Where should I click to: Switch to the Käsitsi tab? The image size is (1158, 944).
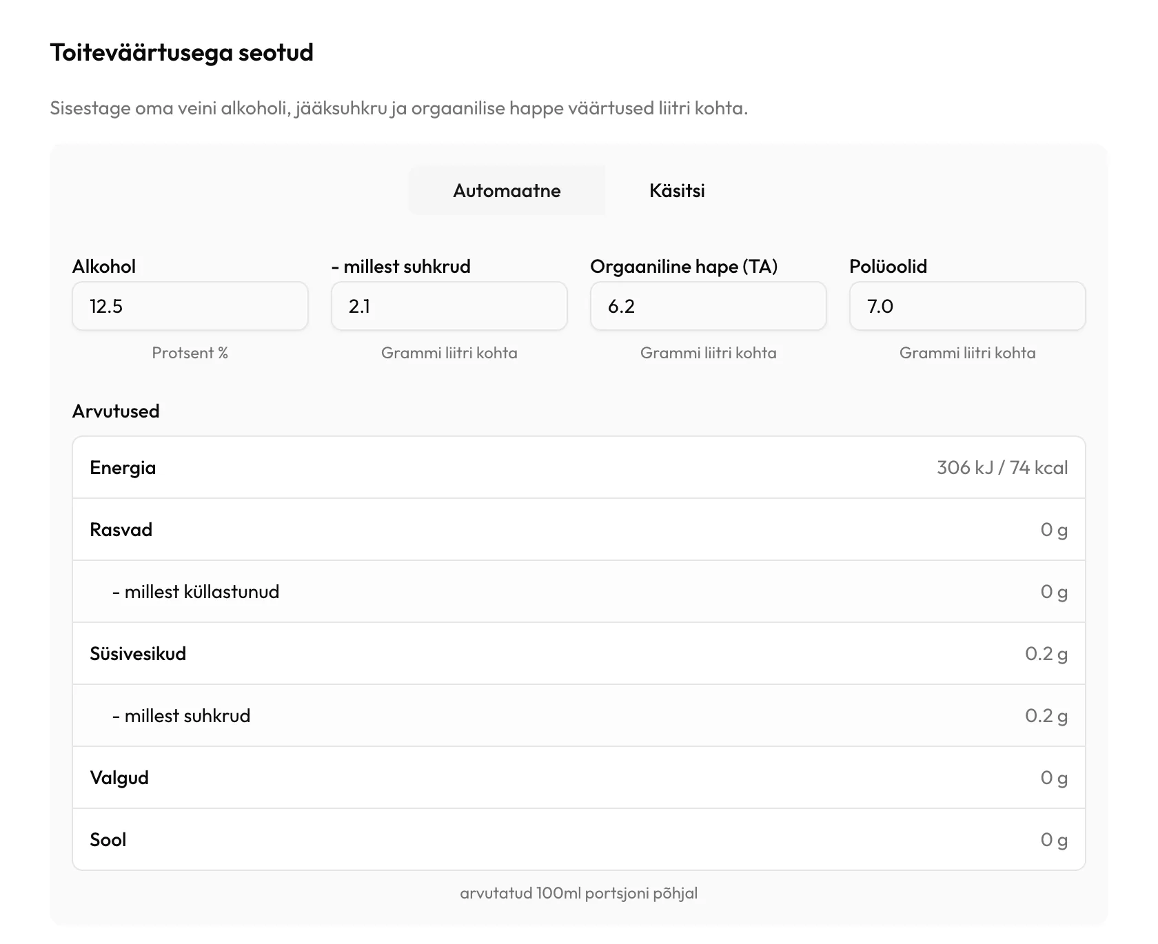(677, 191)
